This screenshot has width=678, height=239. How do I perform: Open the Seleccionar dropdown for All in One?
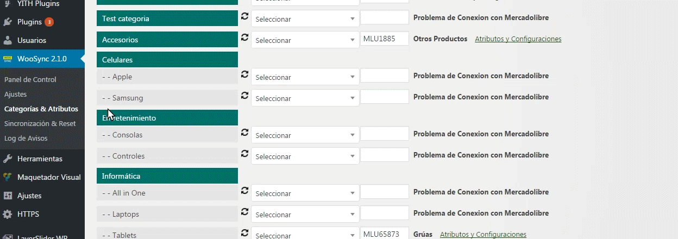[x=305, y=193]
